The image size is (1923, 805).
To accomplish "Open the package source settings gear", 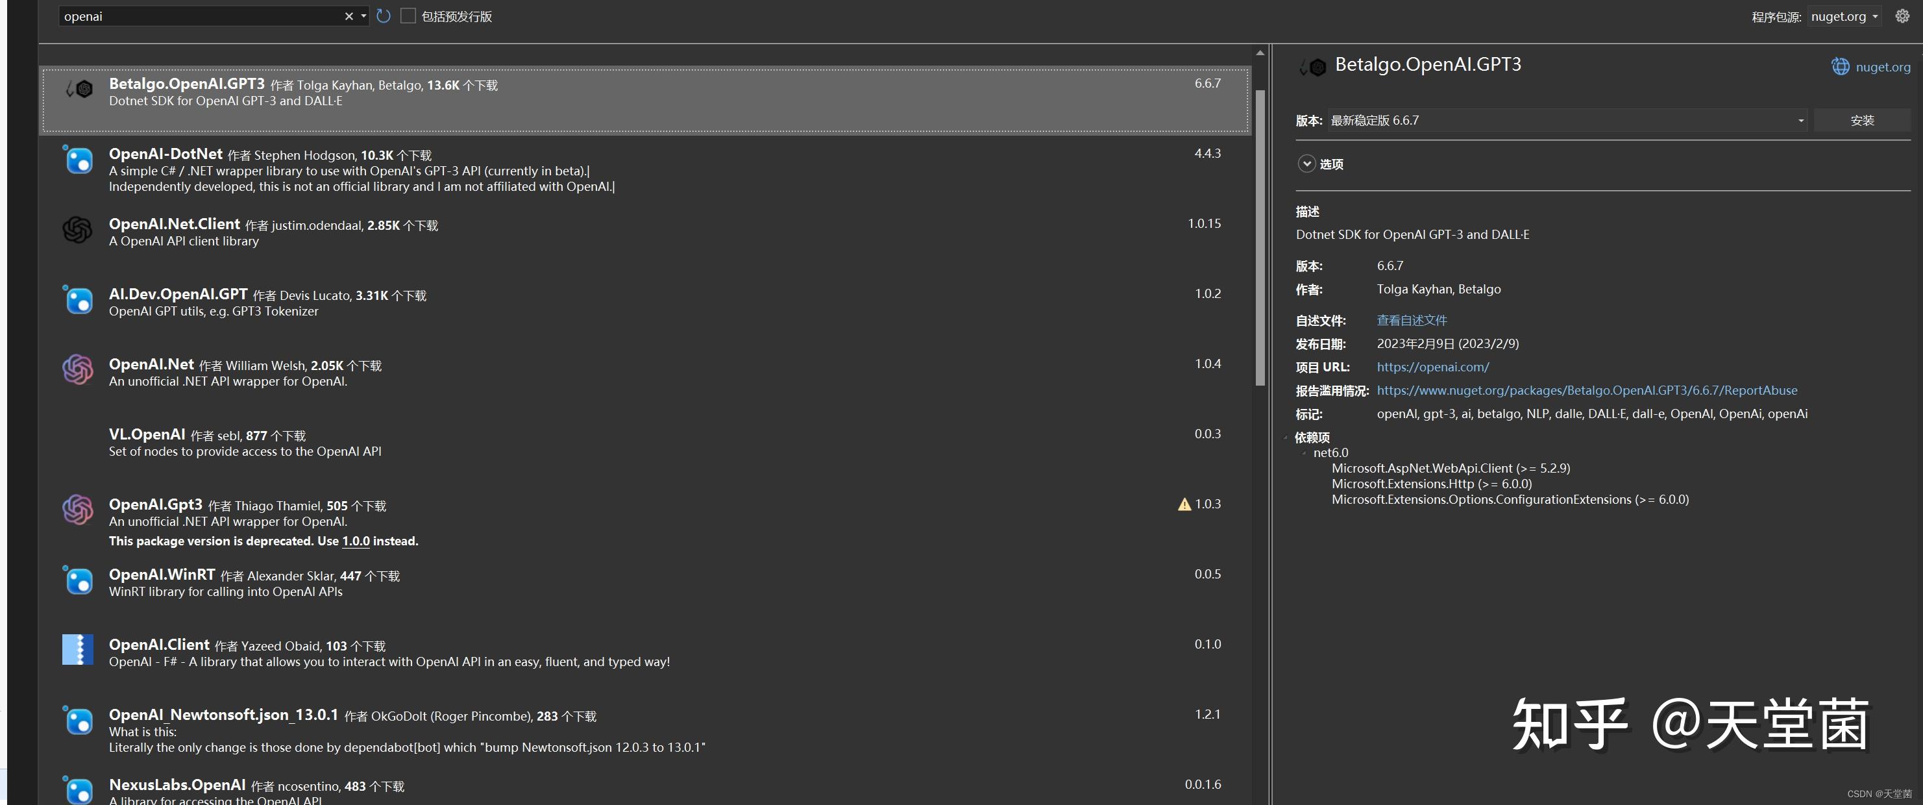I will coord(1902,16).
